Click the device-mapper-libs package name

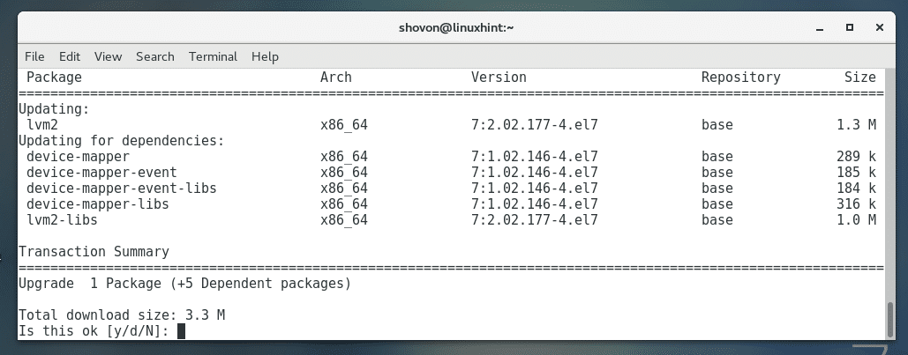(97, 203)
